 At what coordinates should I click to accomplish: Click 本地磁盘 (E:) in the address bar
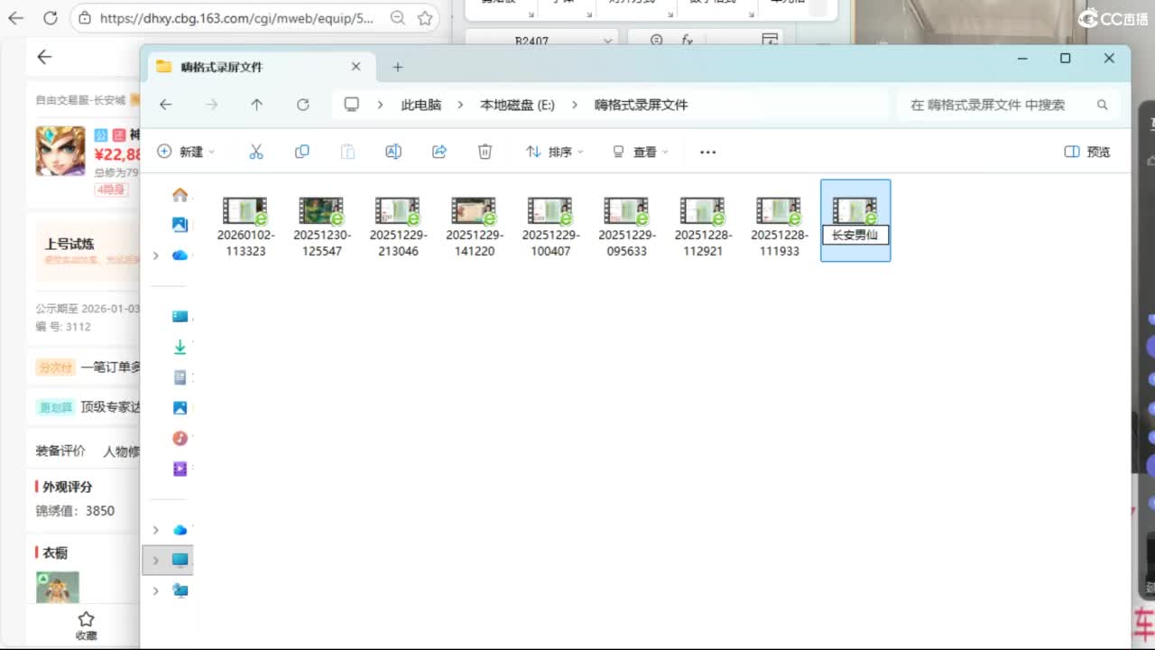(x=517, y=105)
